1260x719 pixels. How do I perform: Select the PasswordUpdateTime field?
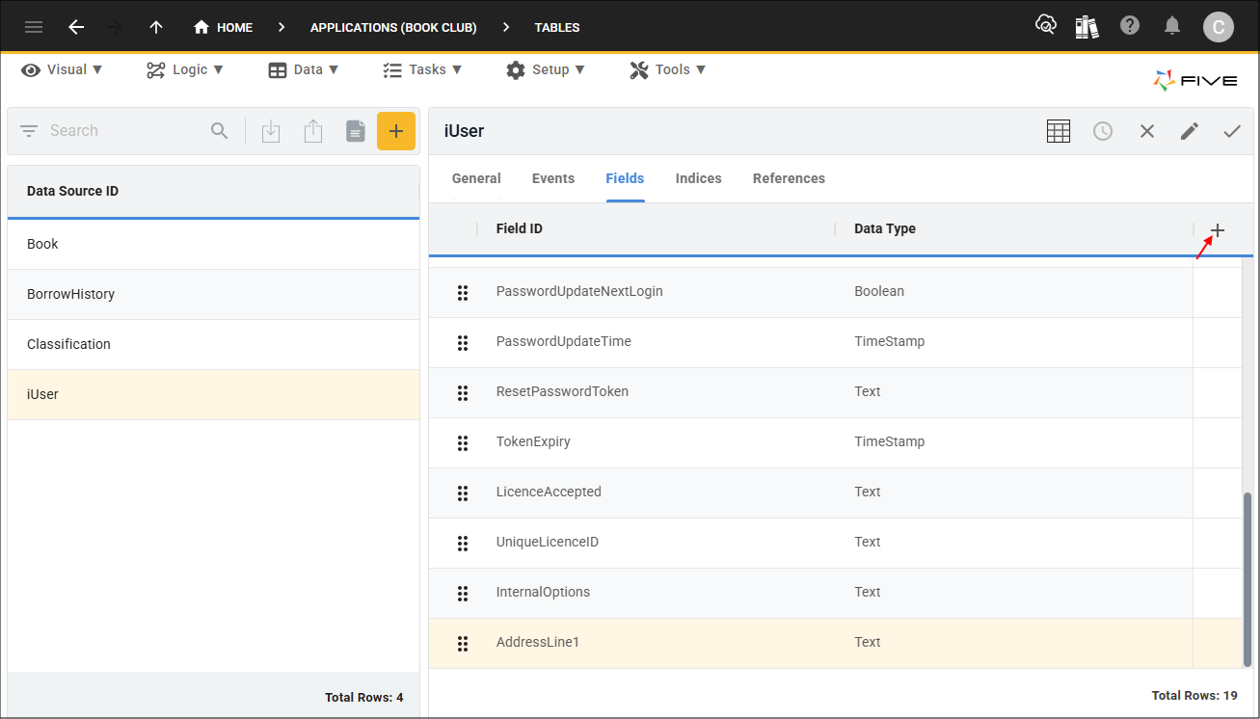835,342
